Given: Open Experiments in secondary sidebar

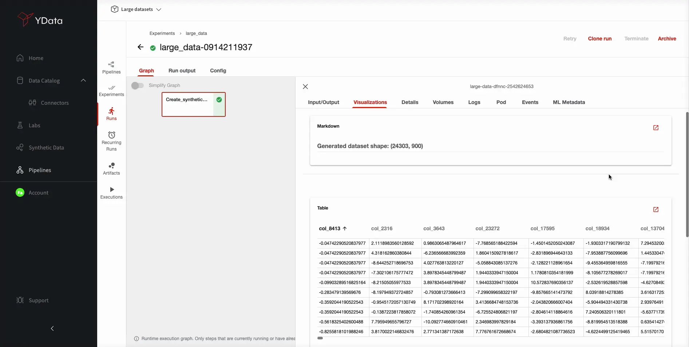Looking at the screenshot, I should pyautogui.click(x=111, y=91).
